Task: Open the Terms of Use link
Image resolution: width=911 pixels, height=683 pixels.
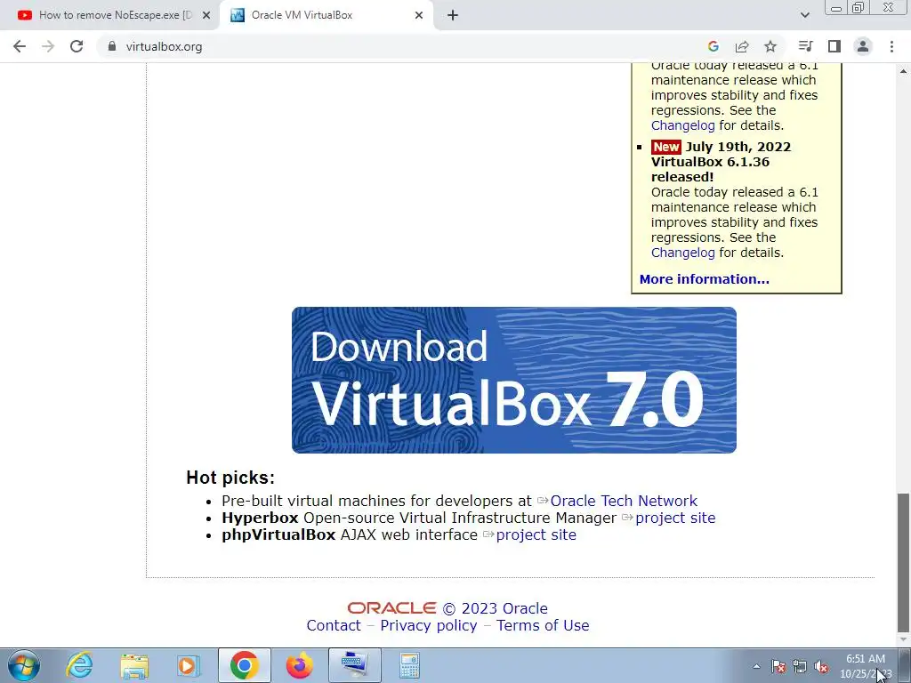Action: tap(543, 625)
